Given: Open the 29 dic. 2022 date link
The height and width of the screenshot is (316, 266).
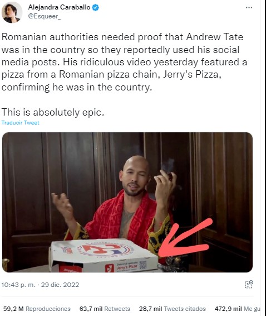Looking at the screenshot, I should coord(60,285).
